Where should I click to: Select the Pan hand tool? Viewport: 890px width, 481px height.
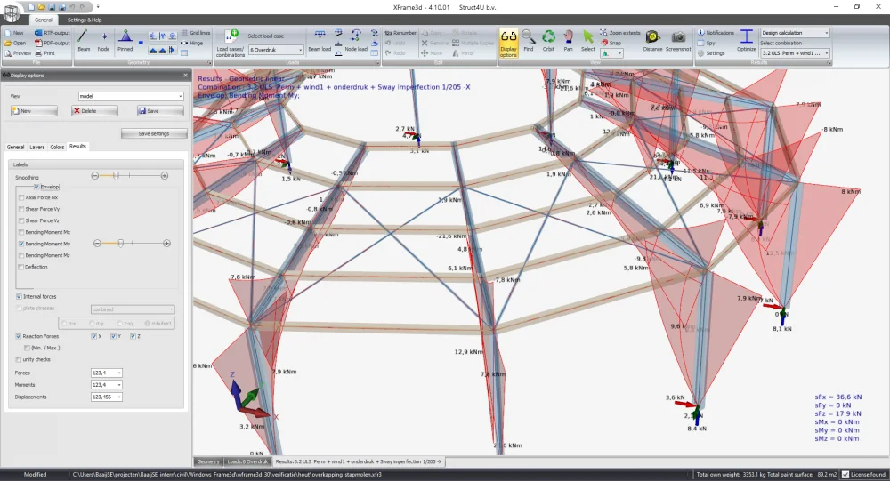point(568,41)
